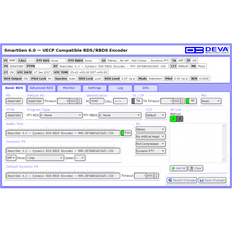Open the Dynamic PS OFF dropdown
Screen dimensions: 232x232
click(x=11, y=158)
